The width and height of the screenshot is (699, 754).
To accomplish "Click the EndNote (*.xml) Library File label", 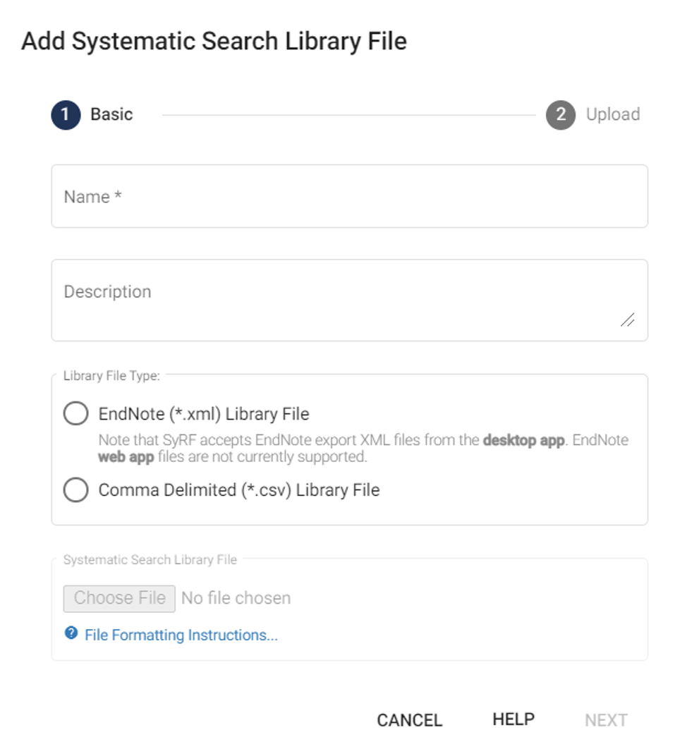I will tap(204, 414).
